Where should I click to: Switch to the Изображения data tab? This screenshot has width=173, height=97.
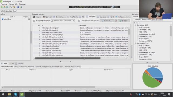121,17
